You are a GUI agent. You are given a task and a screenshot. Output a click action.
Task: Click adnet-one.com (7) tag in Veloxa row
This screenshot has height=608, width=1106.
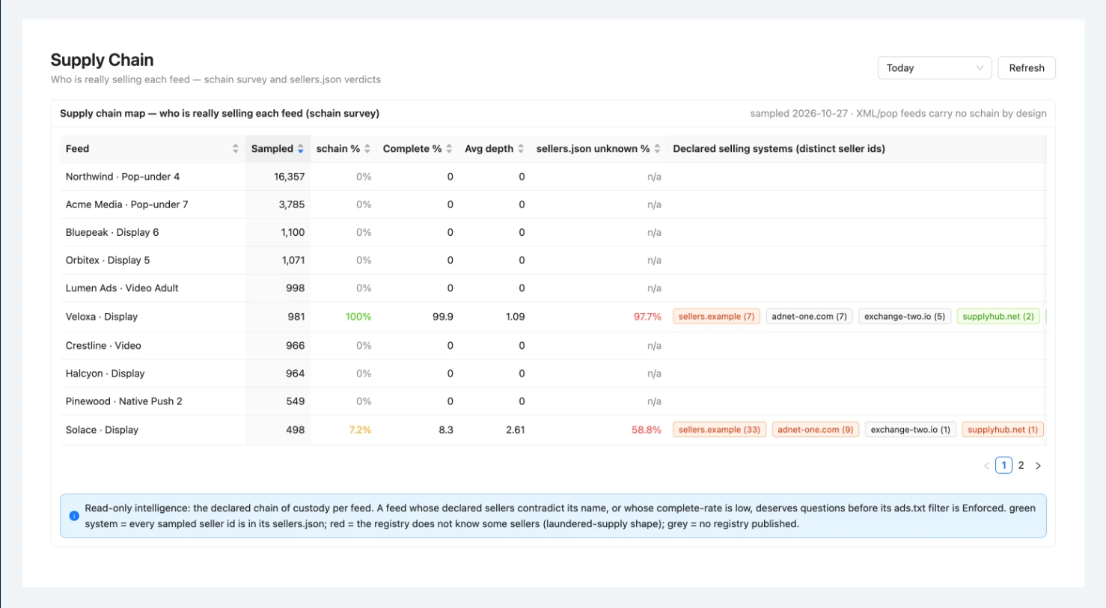click(809, 317)
